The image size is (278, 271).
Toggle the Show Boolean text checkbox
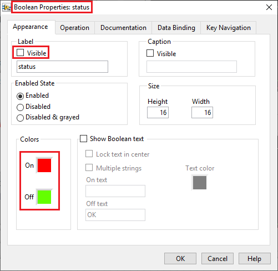click(83, 138)
